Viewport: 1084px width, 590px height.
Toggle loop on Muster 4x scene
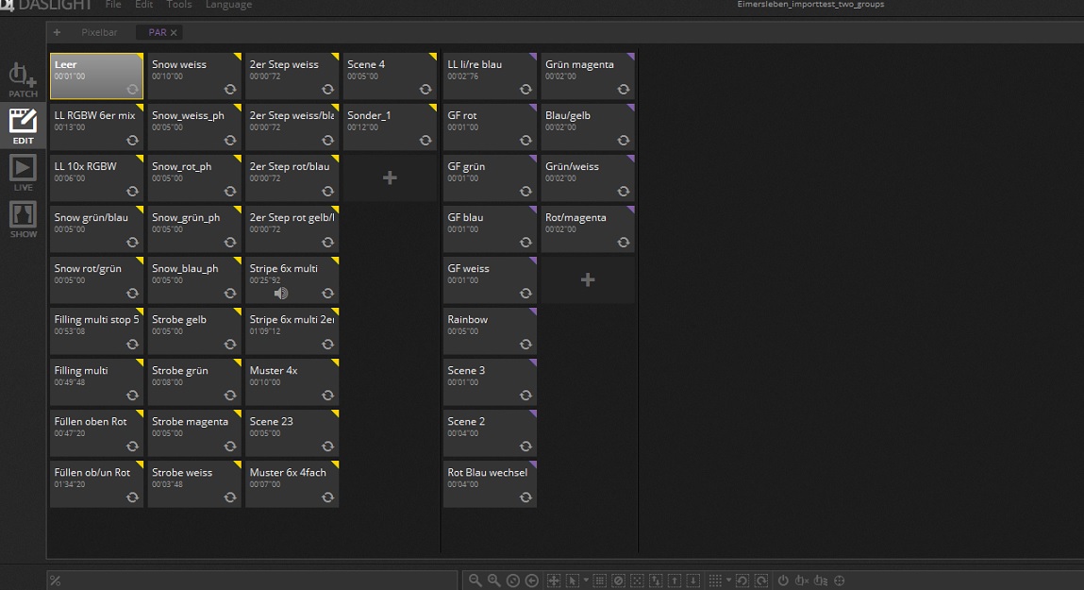pos(327,396)
